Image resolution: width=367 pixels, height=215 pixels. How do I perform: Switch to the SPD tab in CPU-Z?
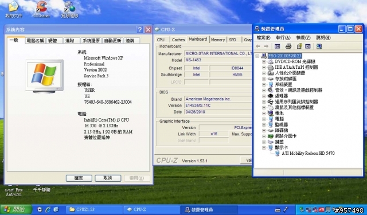pyautogui.click(x=233, y=40)
